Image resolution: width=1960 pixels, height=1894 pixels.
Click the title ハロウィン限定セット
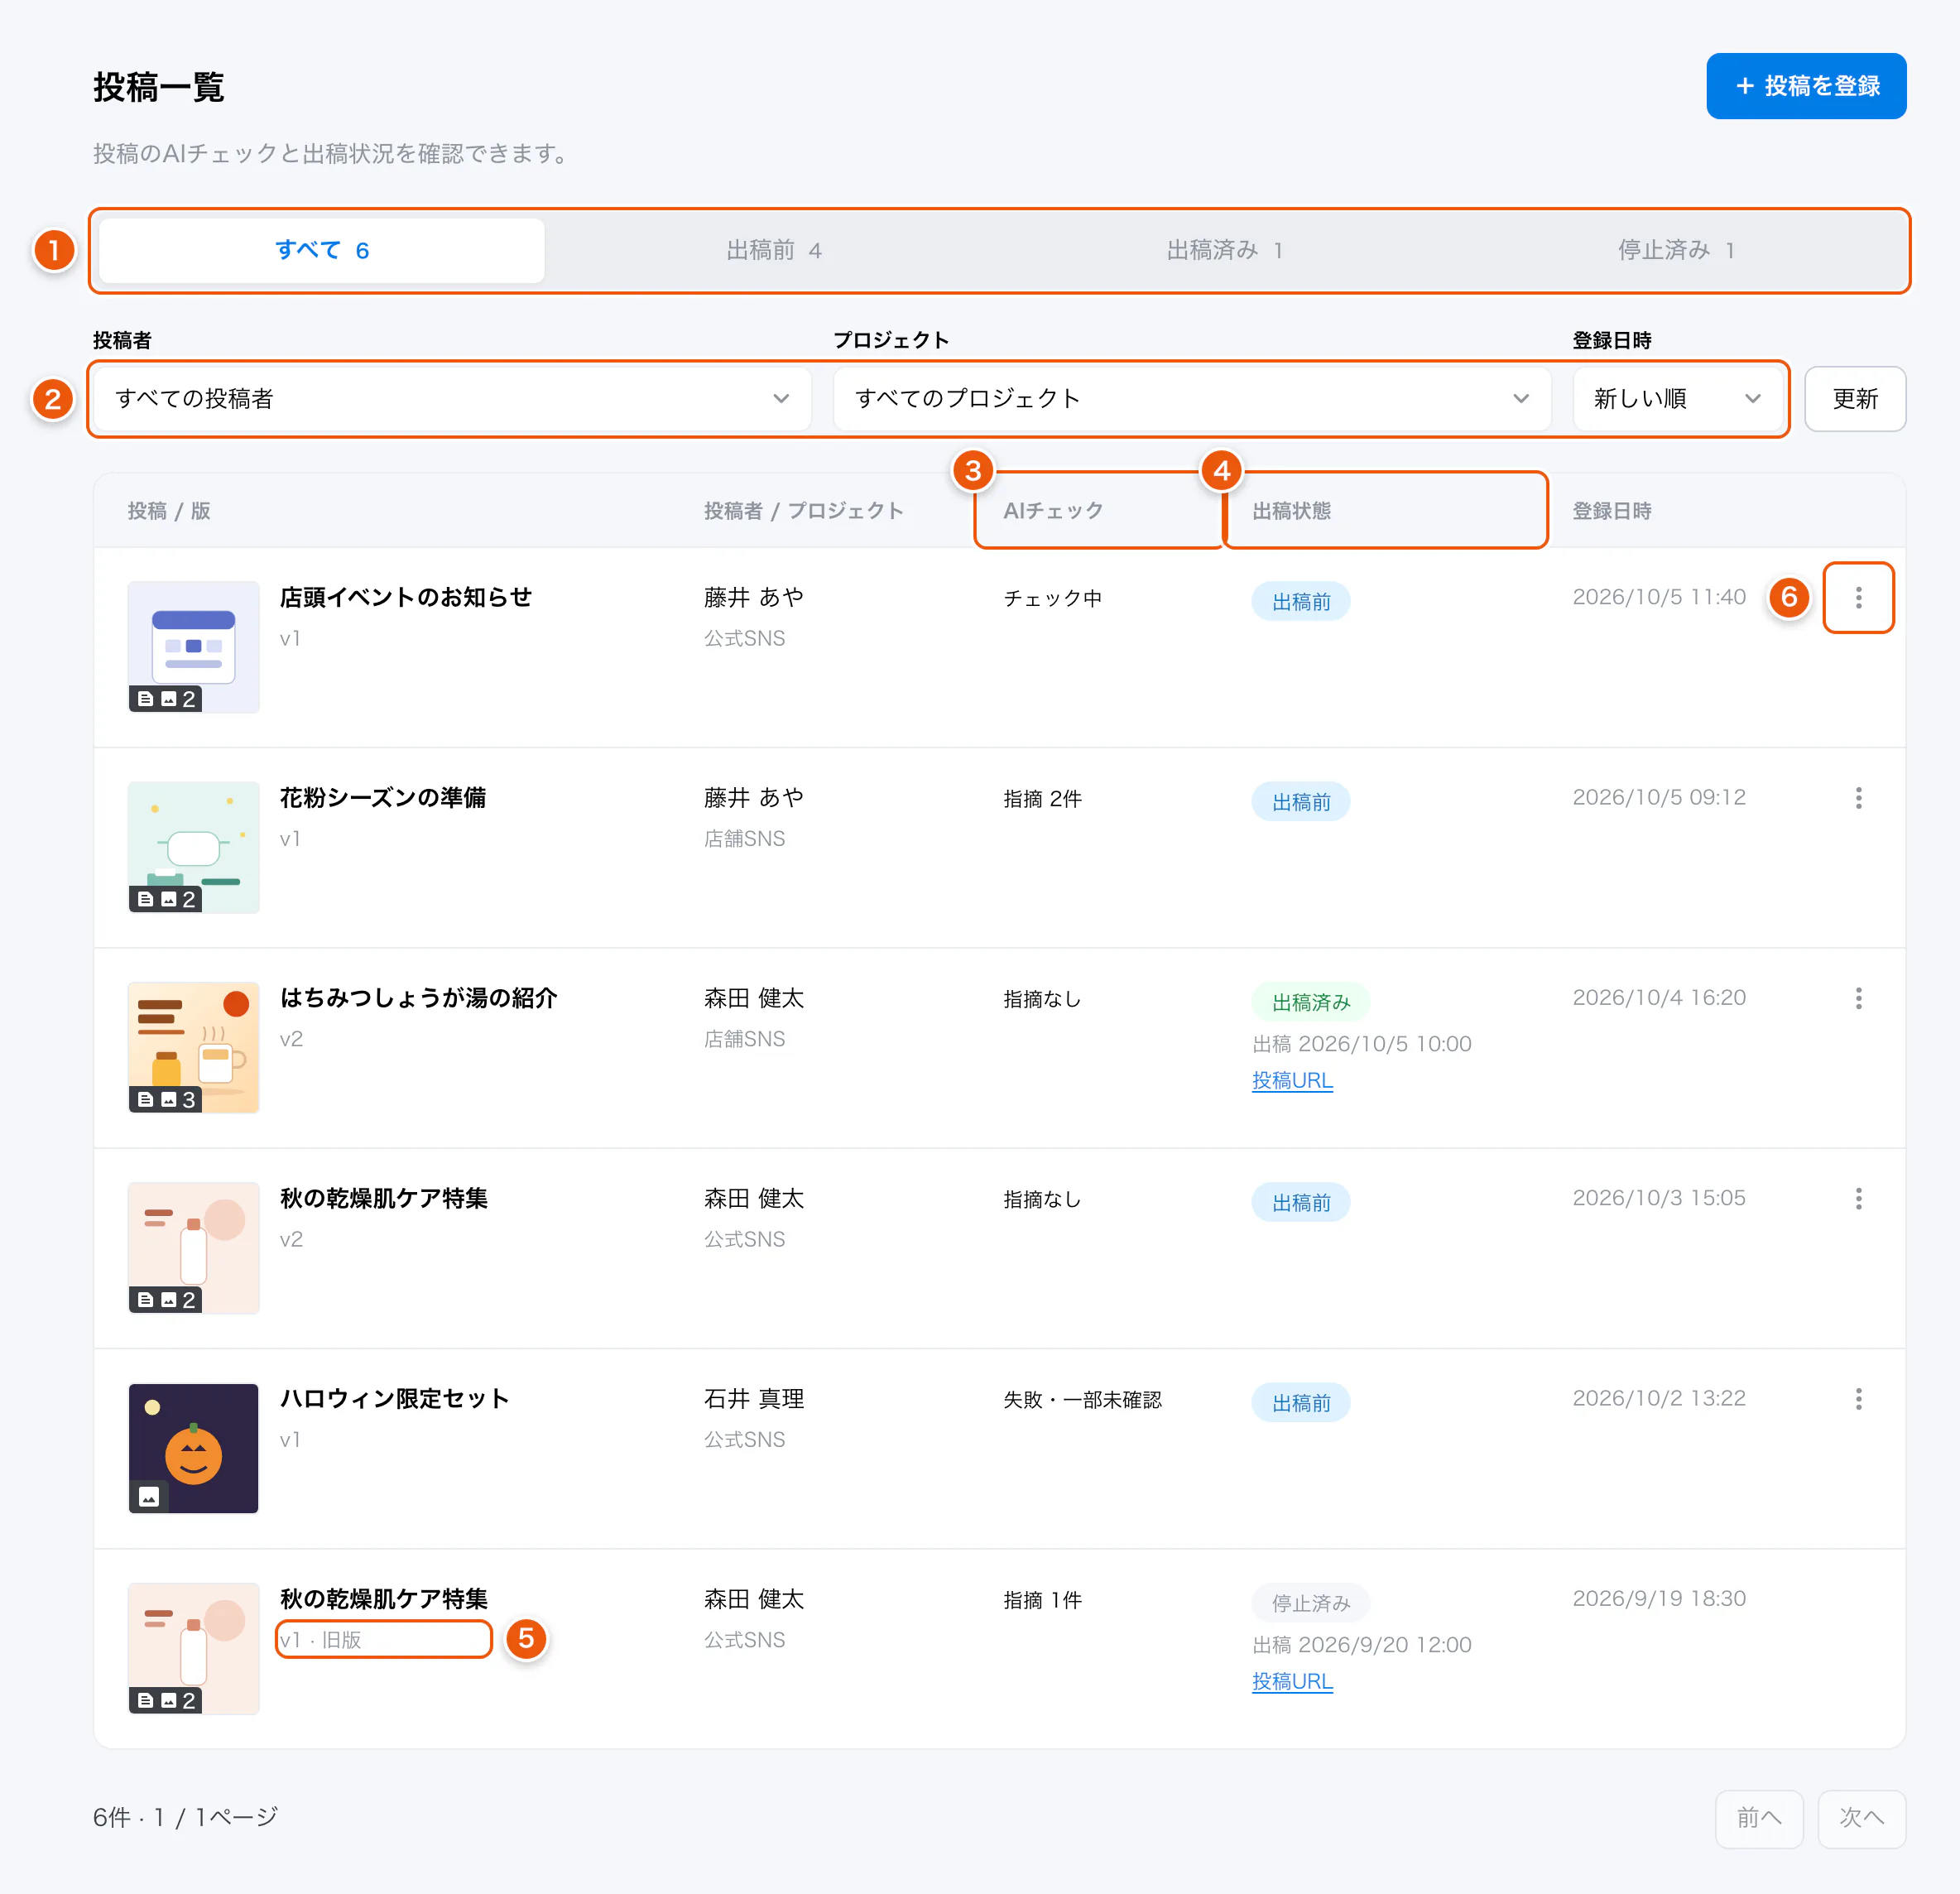coord(395,1398)
